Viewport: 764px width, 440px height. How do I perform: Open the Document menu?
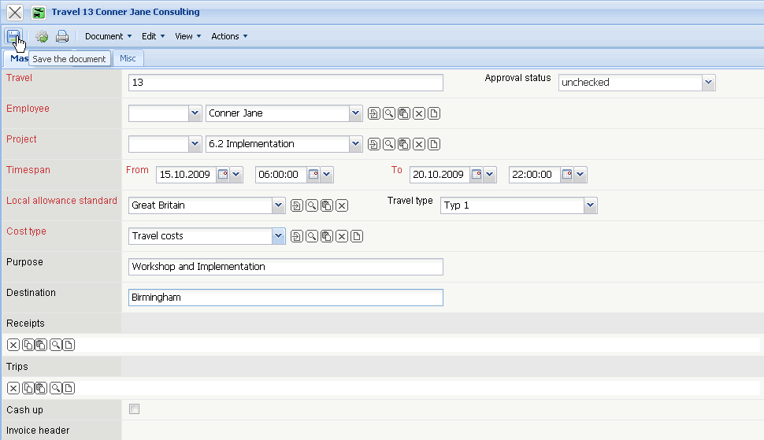coord(108,36)
